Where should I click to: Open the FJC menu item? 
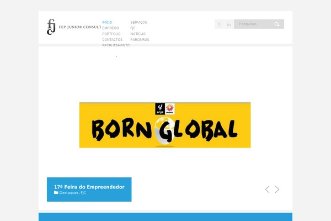pos(133,28)
